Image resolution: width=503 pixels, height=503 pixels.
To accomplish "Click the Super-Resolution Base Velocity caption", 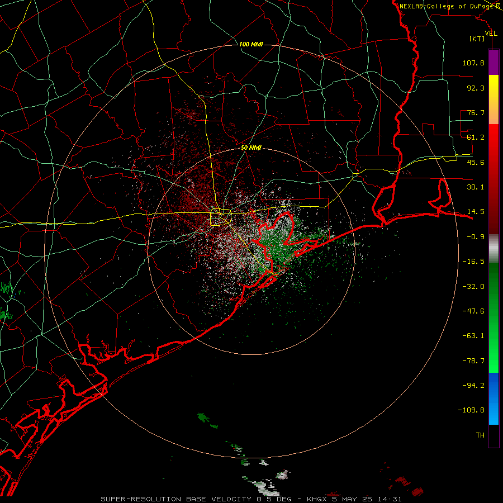I will click(251, 499).
